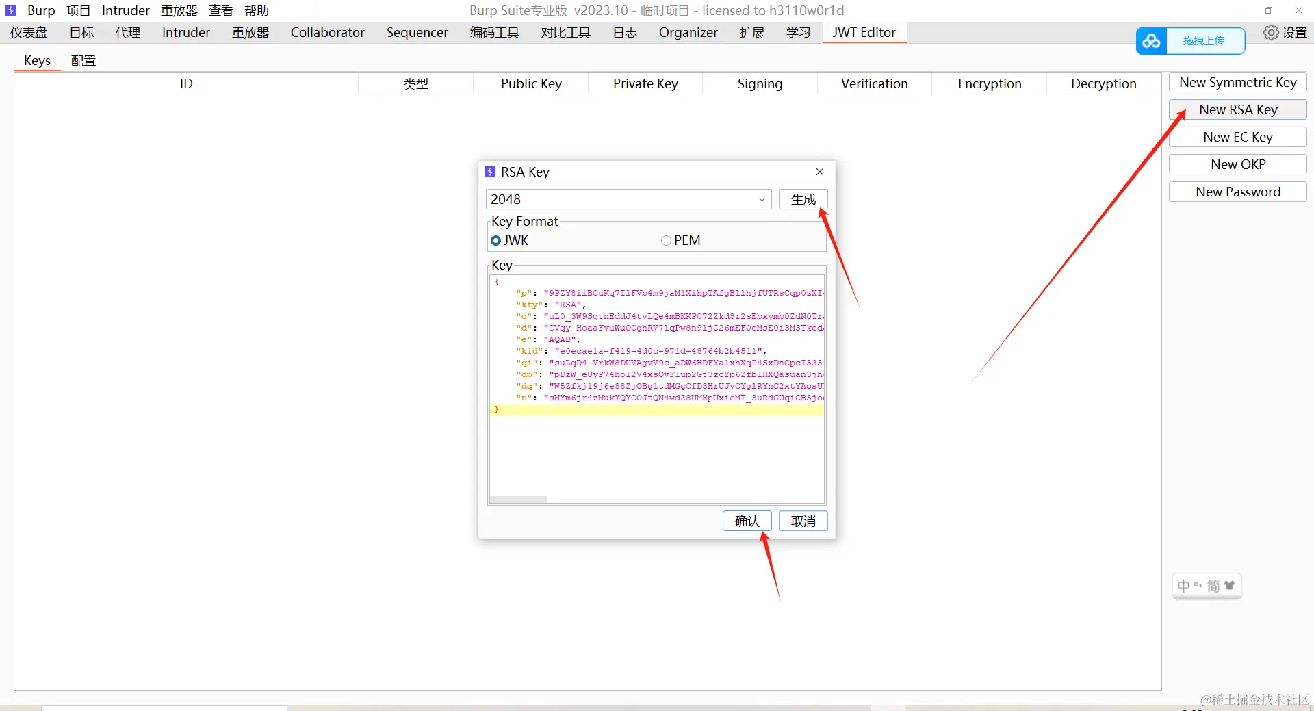Click the "e": "AQAB" line
The height and width of the screenshot is (711, 1314).
548,339
